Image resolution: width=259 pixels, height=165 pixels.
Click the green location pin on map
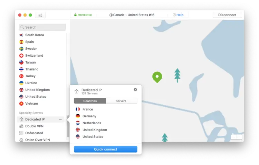tap(157, 77)
